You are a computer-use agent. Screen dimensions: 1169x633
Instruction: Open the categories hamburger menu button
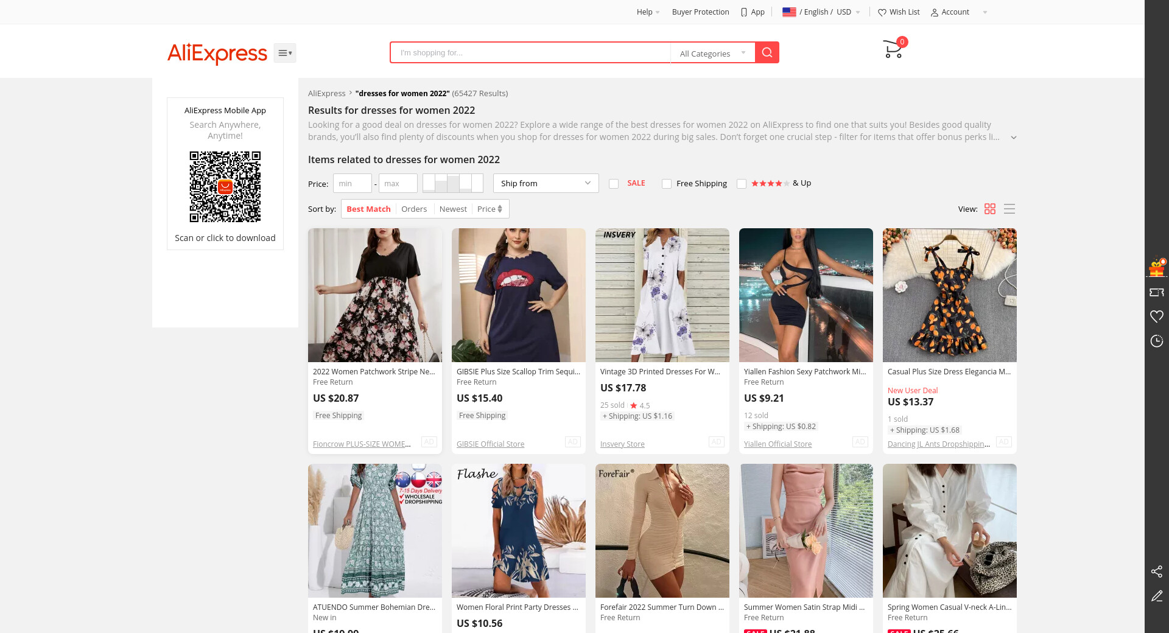pyautogui.click(x=284, y=53)
